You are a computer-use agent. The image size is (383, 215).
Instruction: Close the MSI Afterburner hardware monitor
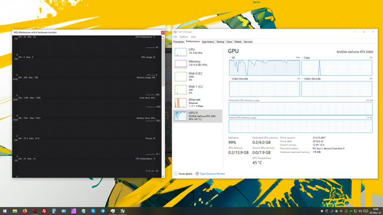[163, 32]
